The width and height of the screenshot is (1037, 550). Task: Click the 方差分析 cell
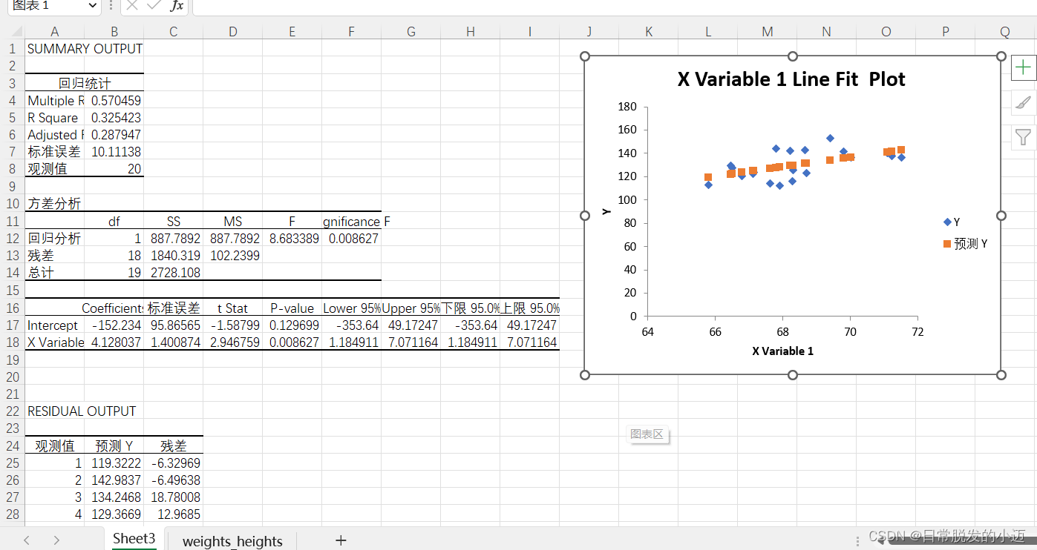pos(54,203)
